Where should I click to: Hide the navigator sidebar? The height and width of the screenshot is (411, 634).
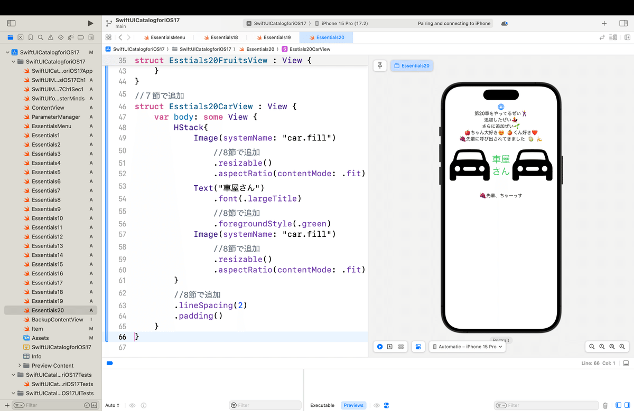(12, 23)
